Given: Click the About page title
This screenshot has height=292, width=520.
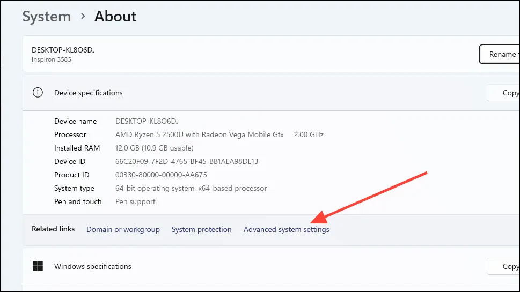Looking at the screenshot, I should (115, 17).
